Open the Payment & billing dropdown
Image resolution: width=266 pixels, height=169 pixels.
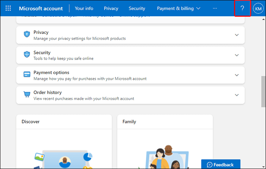tap(179, 8)
